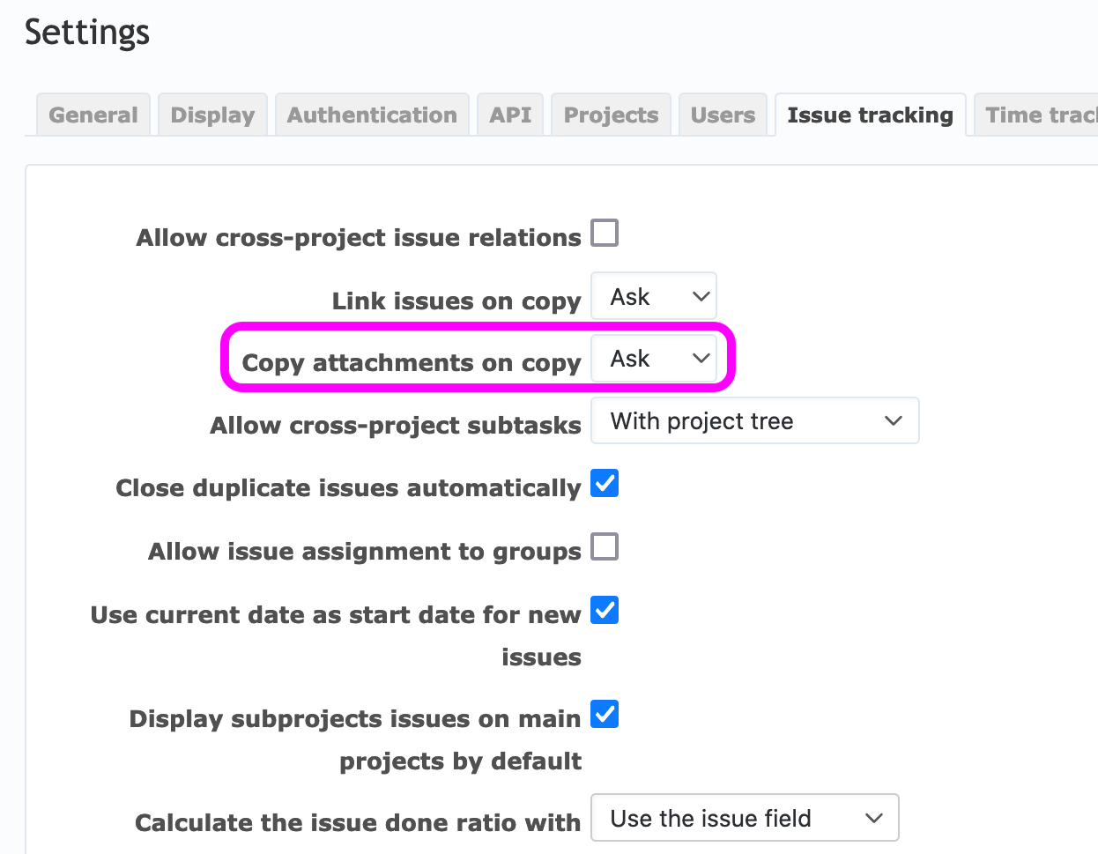Click the Allow cross-project issue relations label
Viewport: 1098px width, 854px height.
[x=359, y=238]
